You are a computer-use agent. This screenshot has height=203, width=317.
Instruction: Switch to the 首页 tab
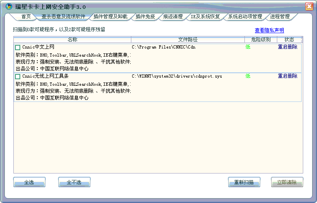(x=26, y=17)
